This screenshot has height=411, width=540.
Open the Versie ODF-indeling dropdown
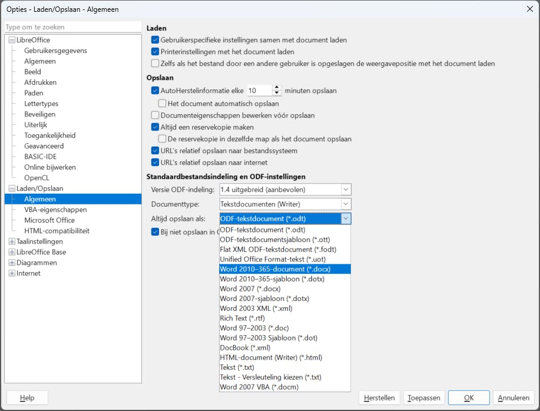tap(346, 190)
